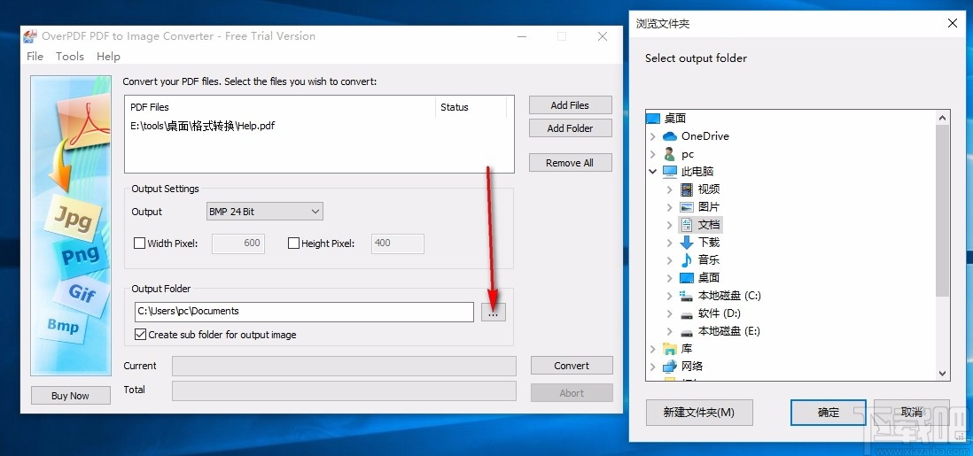Collapse the 此电脑 tree node
The height and width of the screenshot is (456, 973).
click(653, 171)
